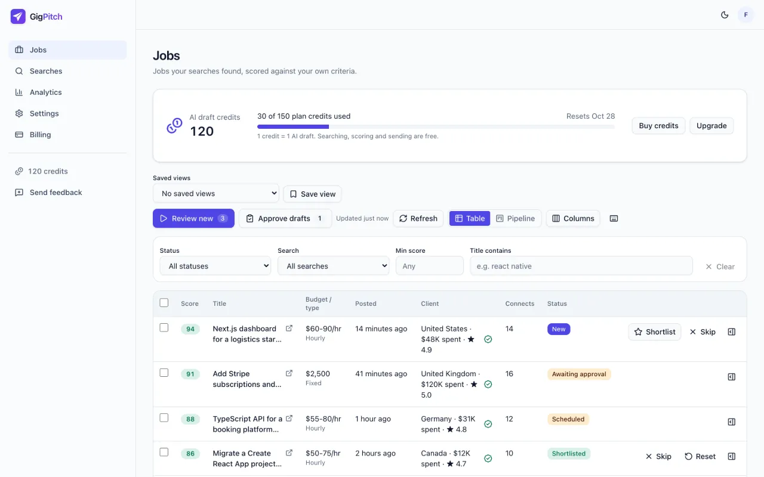Click the keyboard shortcuts icon beside Columns
764x477 pixels.
(x=614, y=218)
